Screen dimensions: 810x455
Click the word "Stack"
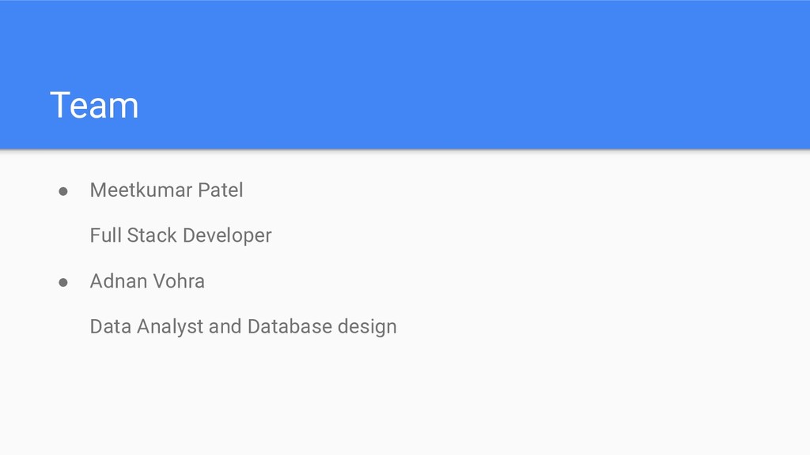coord(152,235)
